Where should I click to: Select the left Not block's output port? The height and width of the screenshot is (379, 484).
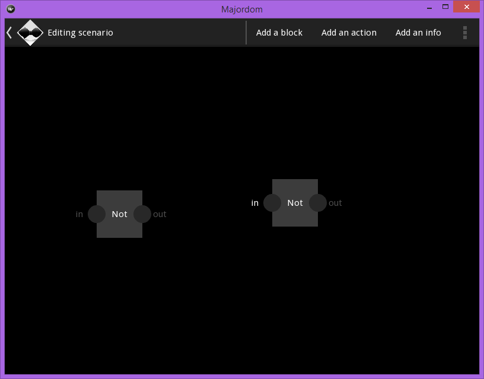[142, 214]
